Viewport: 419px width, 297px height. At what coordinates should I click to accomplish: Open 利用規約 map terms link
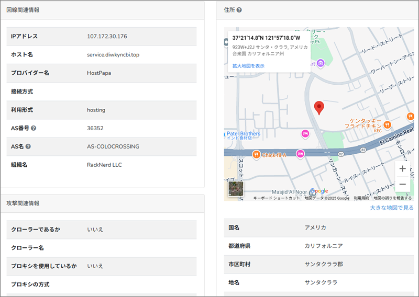click(x=361, y=198)
